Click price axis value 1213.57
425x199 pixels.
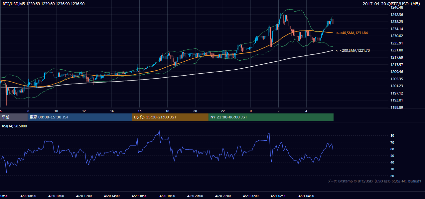point(397,65)
